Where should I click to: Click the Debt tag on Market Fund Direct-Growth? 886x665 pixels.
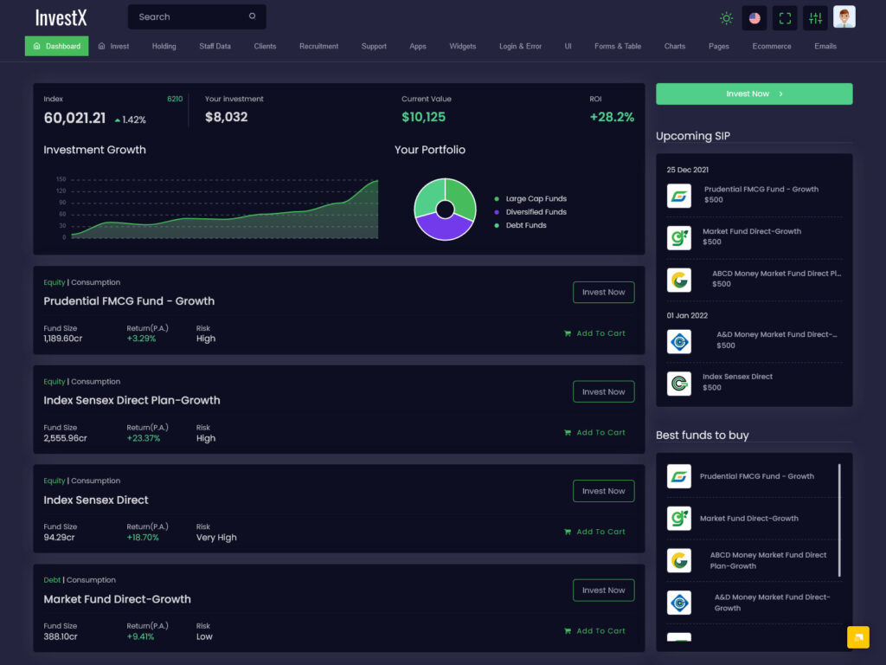click(x=52, y=580)
